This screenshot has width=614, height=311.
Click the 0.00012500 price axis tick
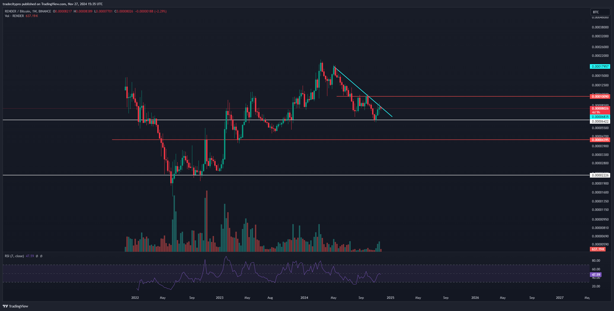tap(600, 85)
